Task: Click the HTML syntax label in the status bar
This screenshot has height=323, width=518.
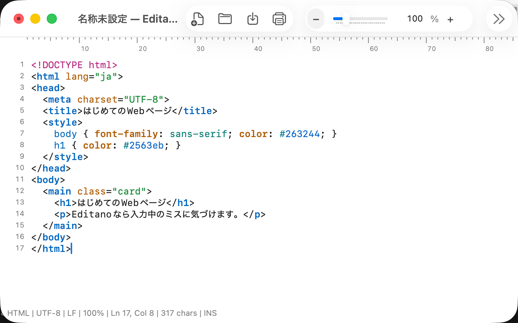Action: pos(18,313)
